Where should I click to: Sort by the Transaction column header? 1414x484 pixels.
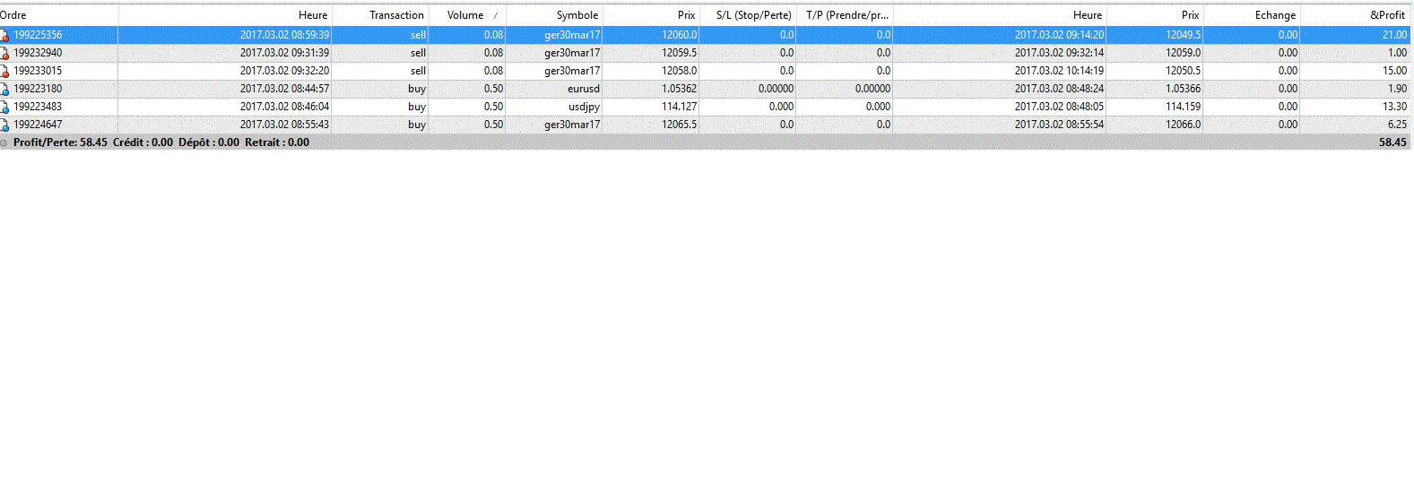point(380,15)
